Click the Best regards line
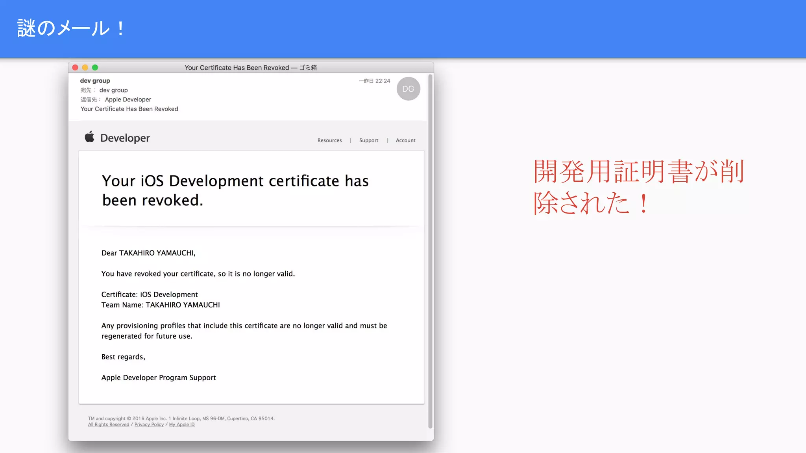Image resolution: width=806 pixels, height=453 pixels. (123, 357)
